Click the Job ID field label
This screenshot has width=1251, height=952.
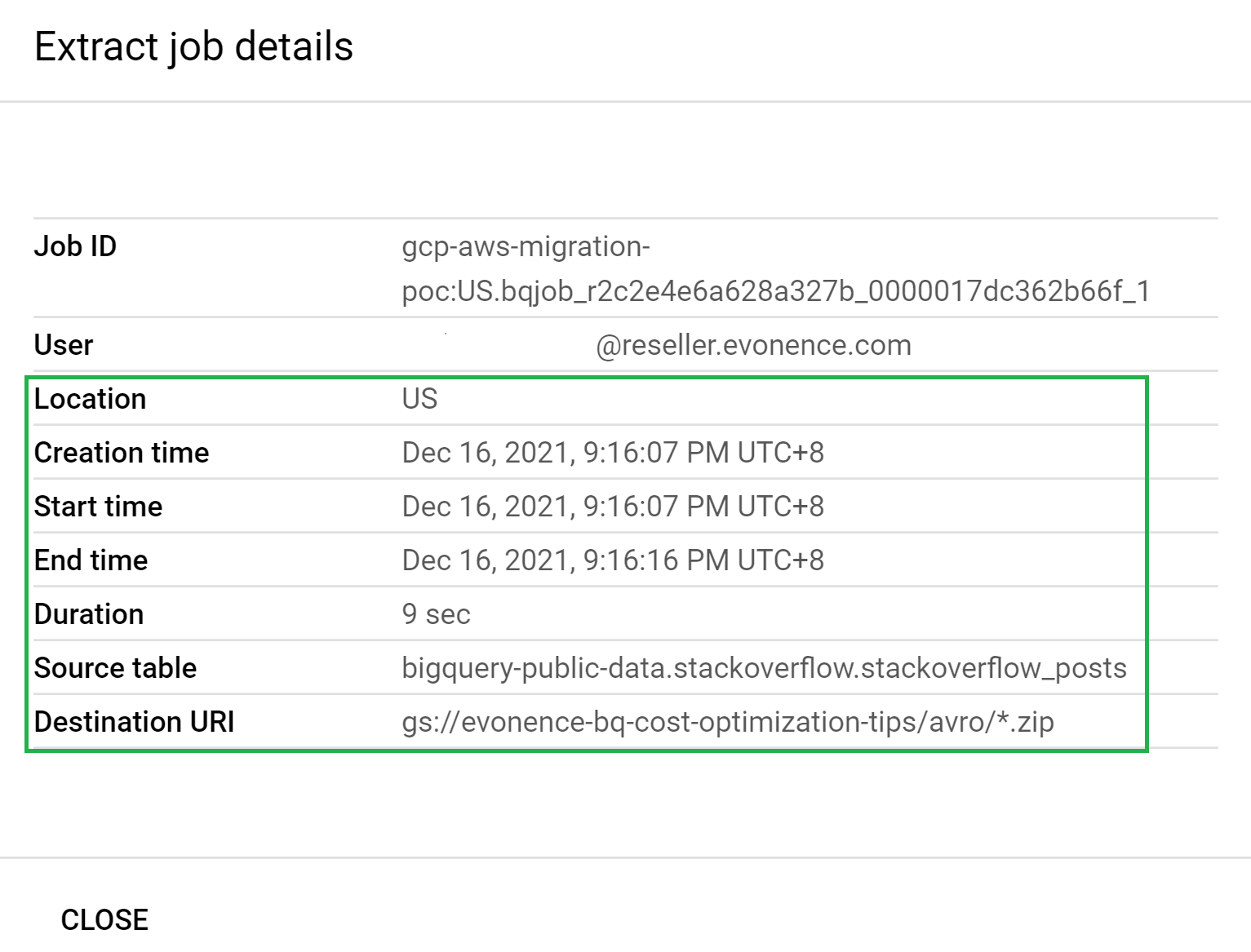pyautogui.click(x=75, y=246)
